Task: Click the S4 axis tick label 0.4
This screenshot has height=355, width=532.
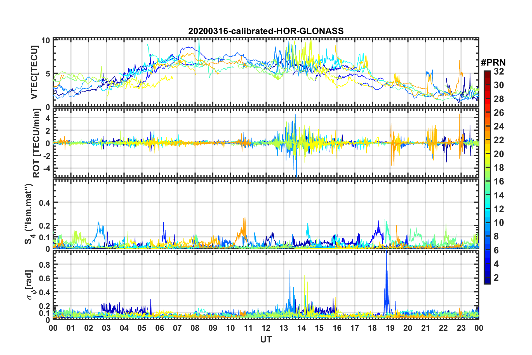Action: pyautogui.click(x=45, y=203)
